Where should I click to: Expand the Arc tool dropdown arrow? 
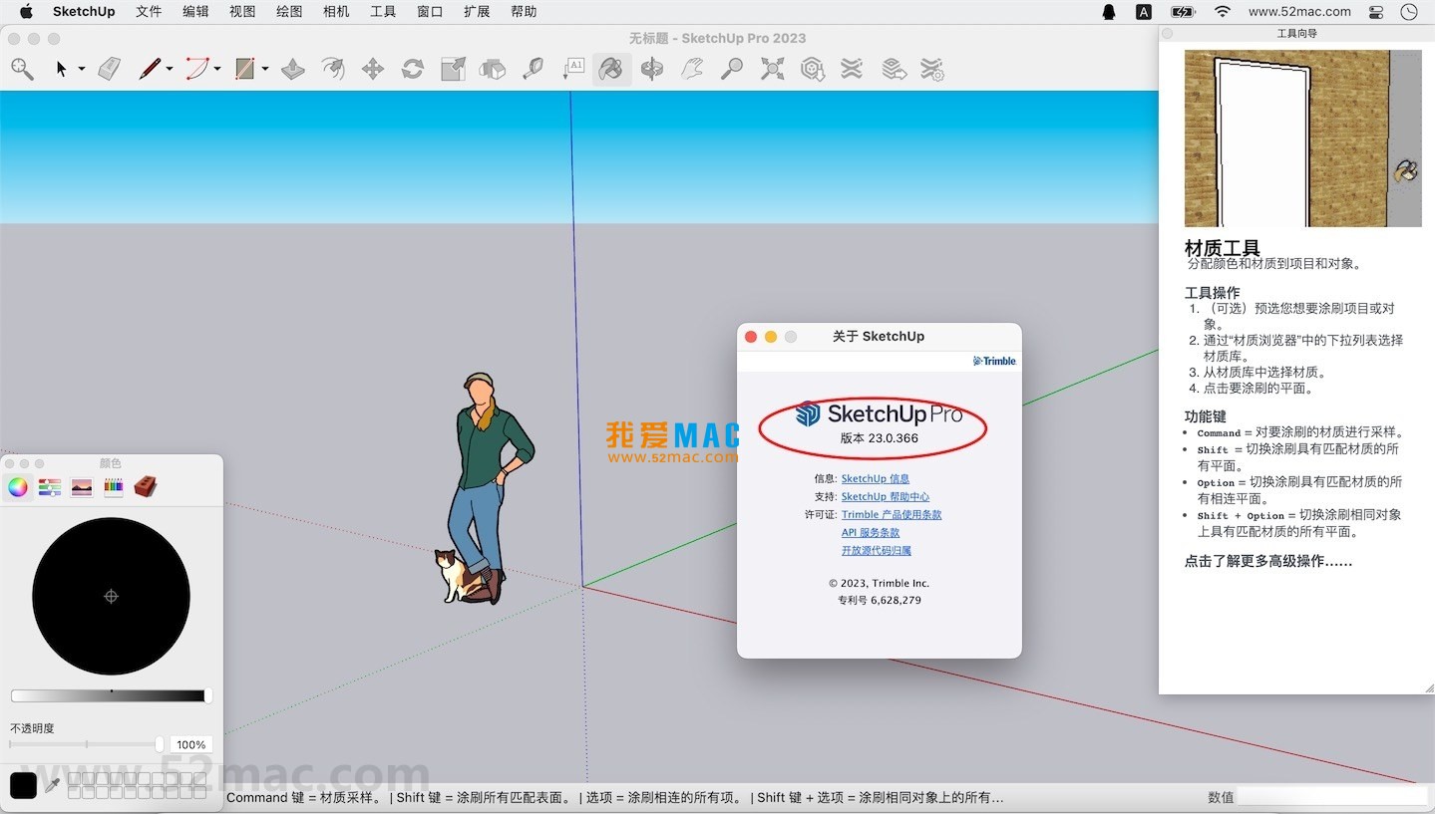point(217,69)
